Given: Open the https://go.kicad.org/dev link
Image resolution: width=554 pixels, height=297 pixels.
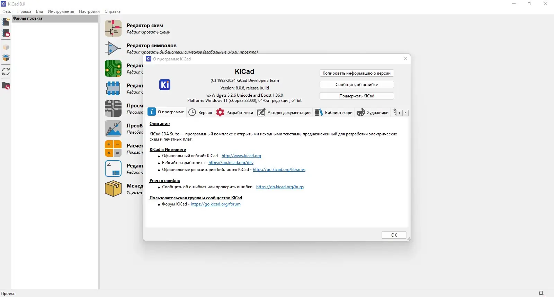Looking at the screenshot, I should pos(231,163).
